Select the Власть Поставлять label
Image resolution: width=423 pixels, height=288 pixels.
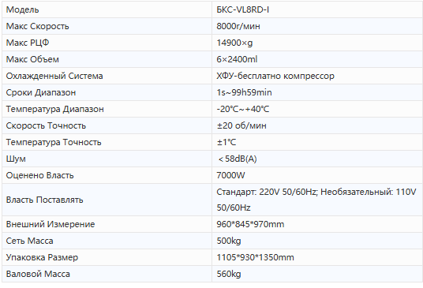click(44, 200)
